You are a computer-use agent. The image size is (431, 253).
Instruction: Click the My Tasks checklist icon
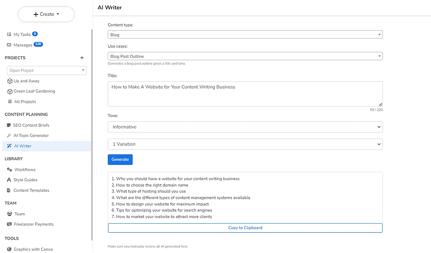tap(9, 34)
